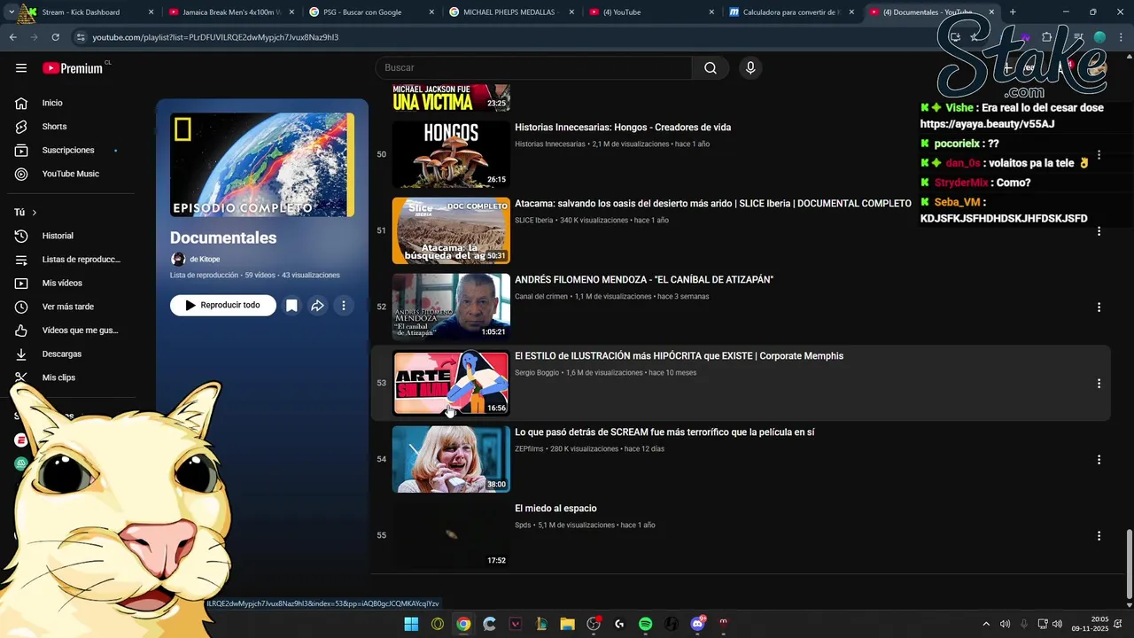The image size is (1134, 638).
Task: Open Discord from the taskbar
Action: tap(698, 624)
